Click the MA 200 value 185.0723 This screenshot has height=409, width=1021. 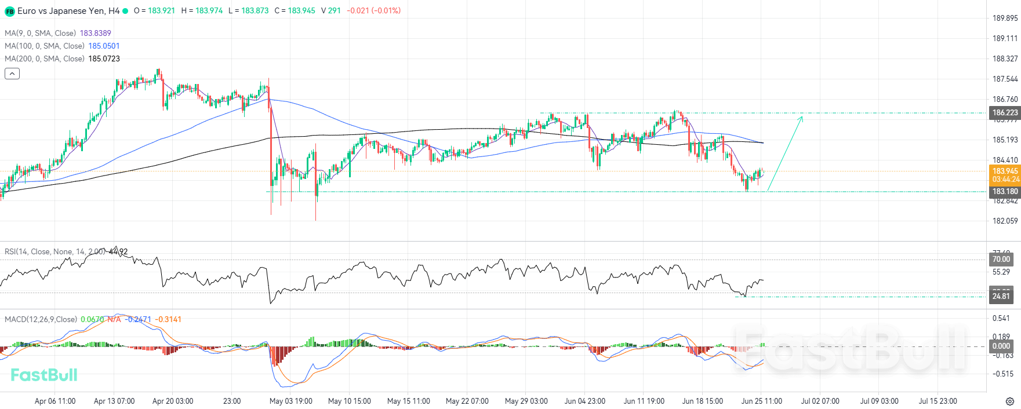(104, 59)
